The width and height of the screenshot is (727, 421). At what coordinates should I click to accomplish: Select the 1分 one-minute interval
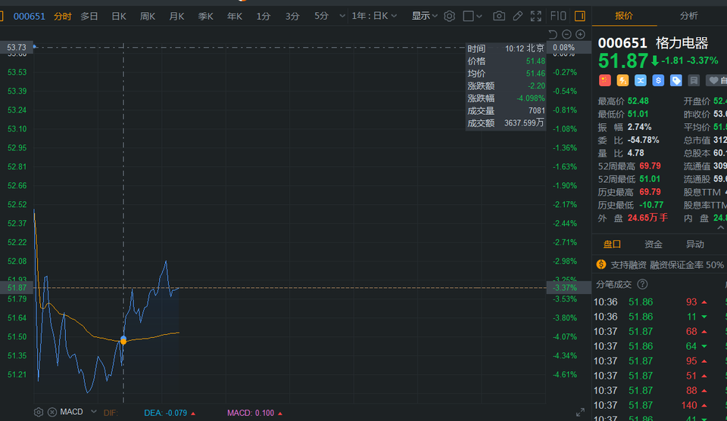click(x=264, y=16)
